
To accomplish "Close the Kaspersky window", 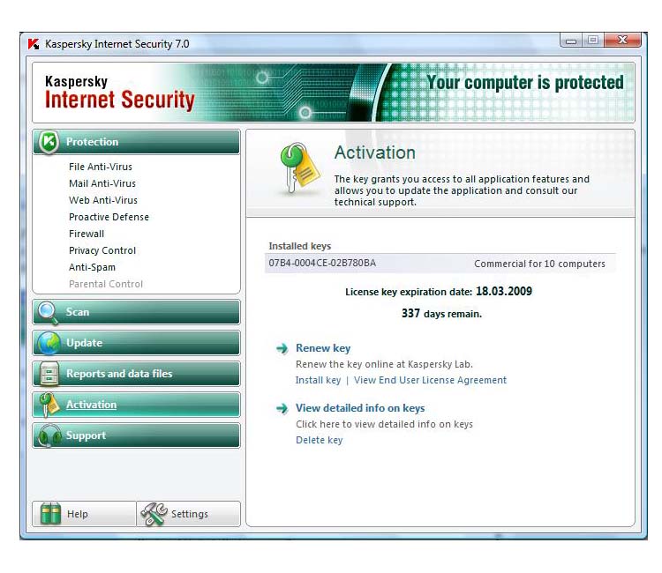I will [622, 40].
